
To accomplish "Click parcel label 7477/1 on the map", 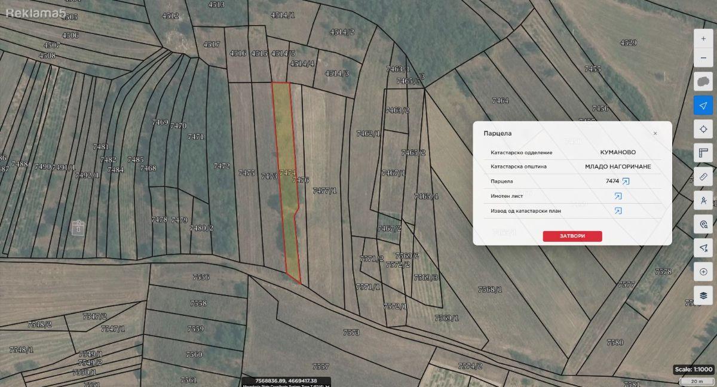I will [325, 191].
